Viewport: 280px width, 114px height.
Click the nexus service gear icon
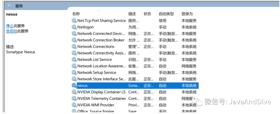74,86
